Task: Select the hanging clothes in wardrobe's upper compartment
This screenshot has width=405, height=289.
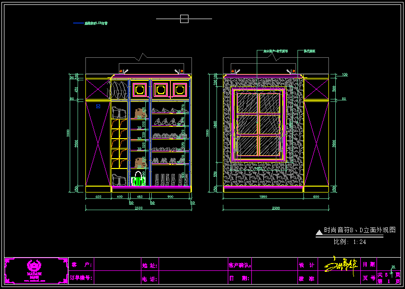Action: (118, 91)
